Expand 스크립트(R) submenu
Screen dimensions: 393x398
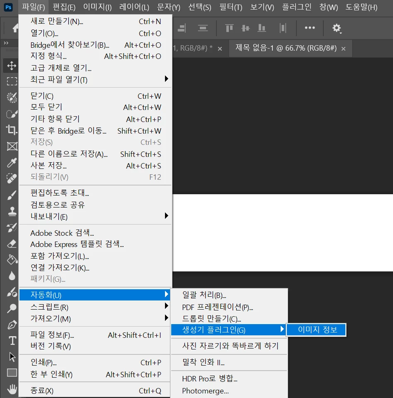pos(95,307)
